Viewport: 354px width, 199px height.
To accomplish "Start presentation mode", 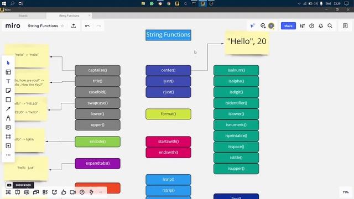I will click(17, 192).
